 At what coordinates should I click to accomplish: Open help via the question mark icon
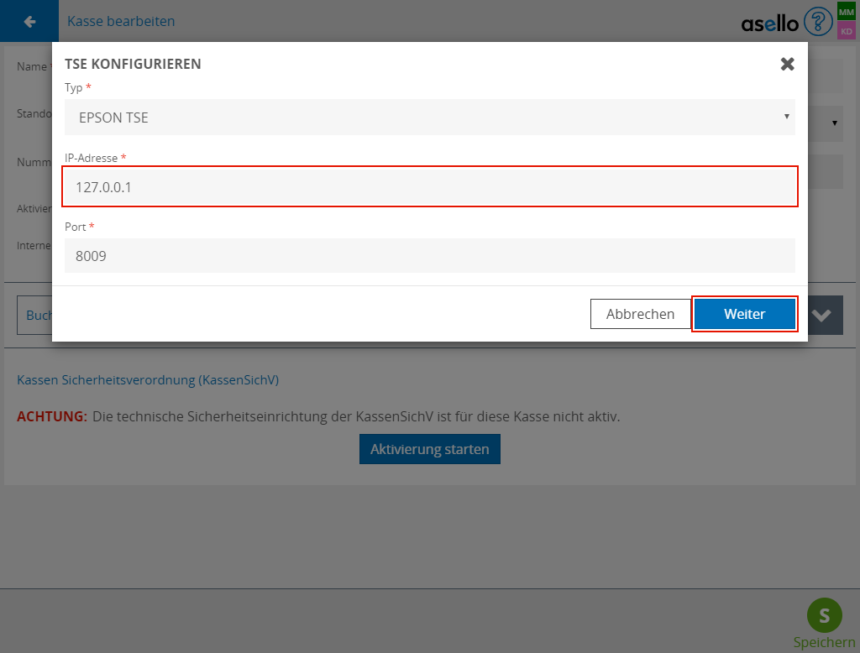[x=818, y=22]
